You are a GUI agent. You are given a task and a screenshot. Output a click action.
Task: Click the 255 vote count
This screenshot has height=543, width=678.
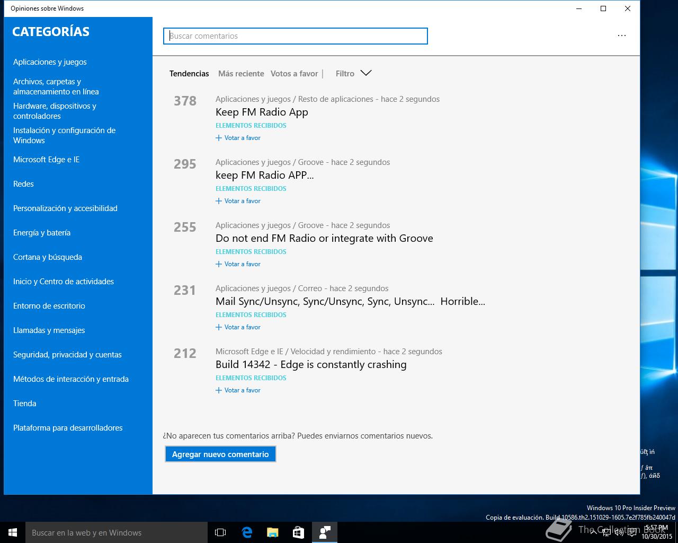pos(185,227)
